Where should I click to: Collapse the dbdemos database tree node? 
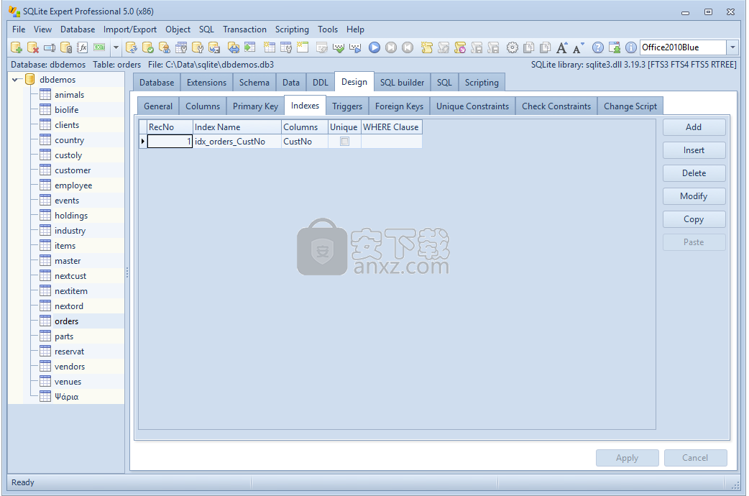[x=15, y=80]
